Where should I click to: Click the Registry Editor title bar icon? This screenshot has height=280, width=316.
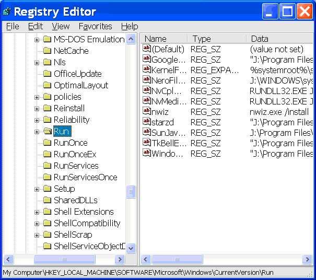point(7,11)
